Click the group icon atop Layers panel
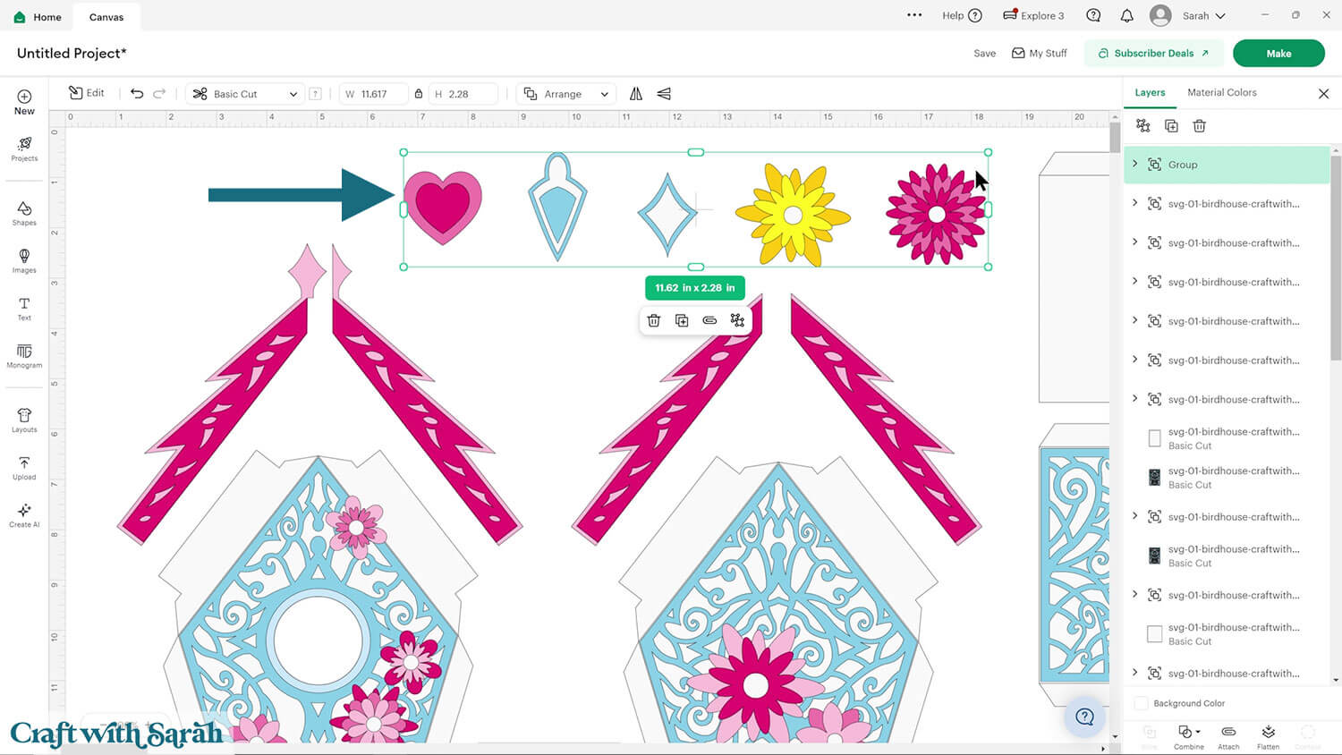Image resolution: width=1342 pixels, height=755 pixels. click(x=1143, y=126)
